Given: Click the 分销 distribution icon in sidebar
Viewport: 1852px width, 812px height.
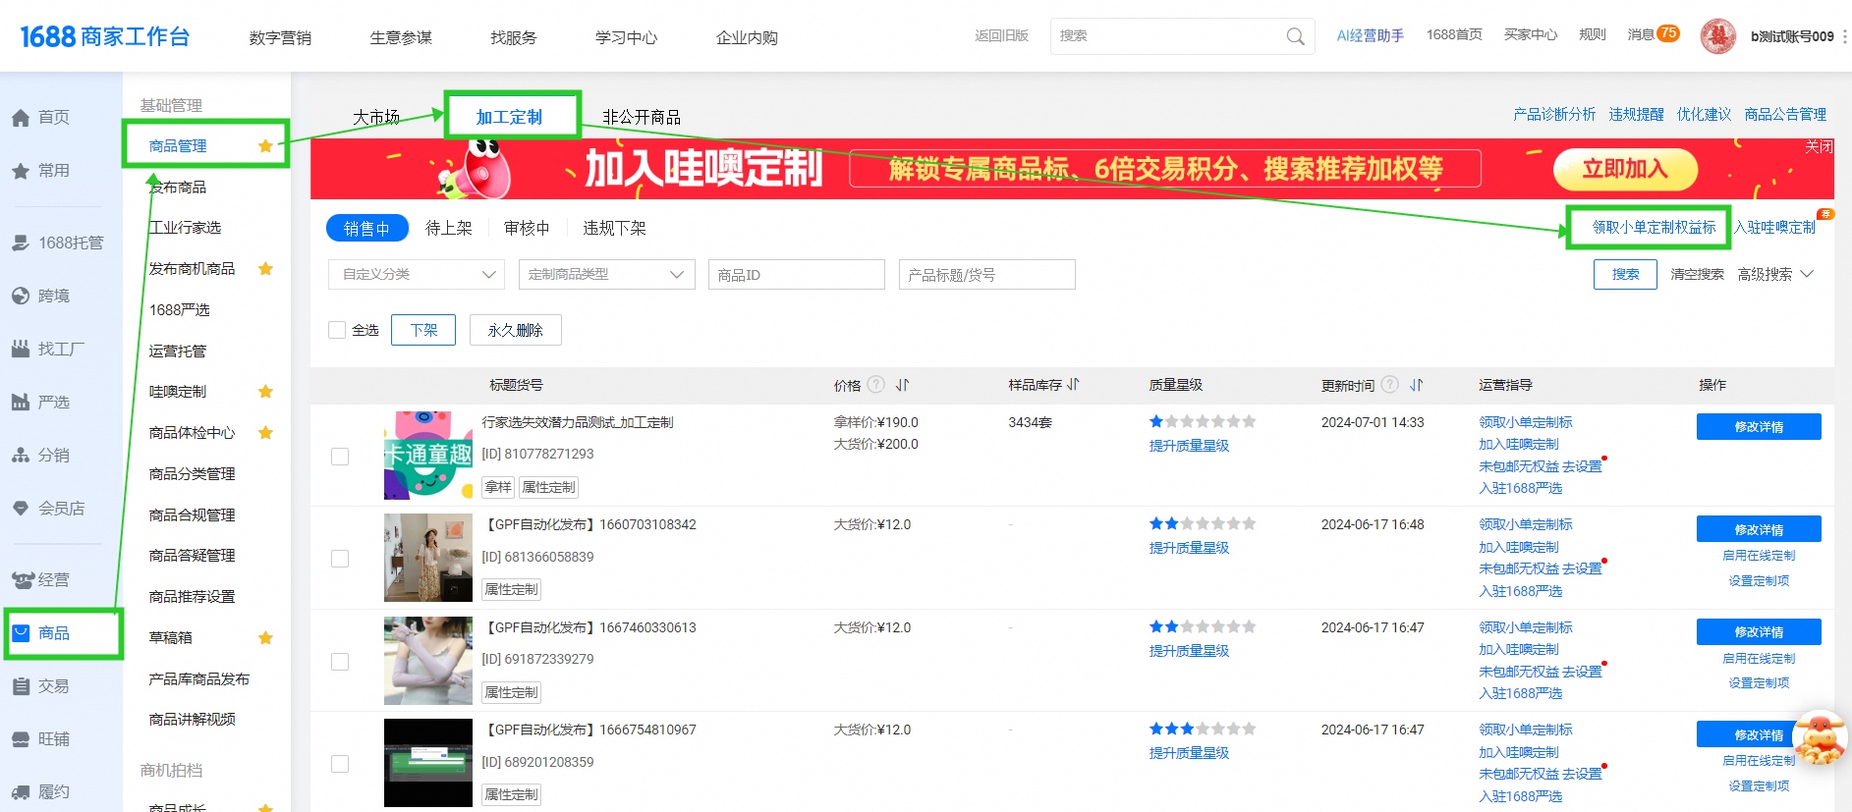Looking at the screenshot, I should 21,456.
